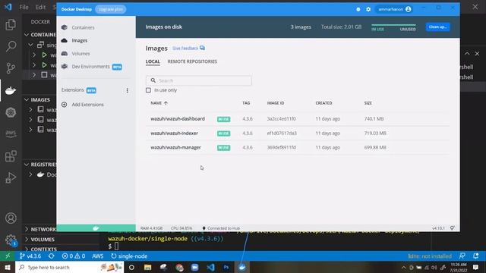This screenshot has height=273, width=486.
Task: Expand the CONTEXTS section
Action: tap(27, 249)
